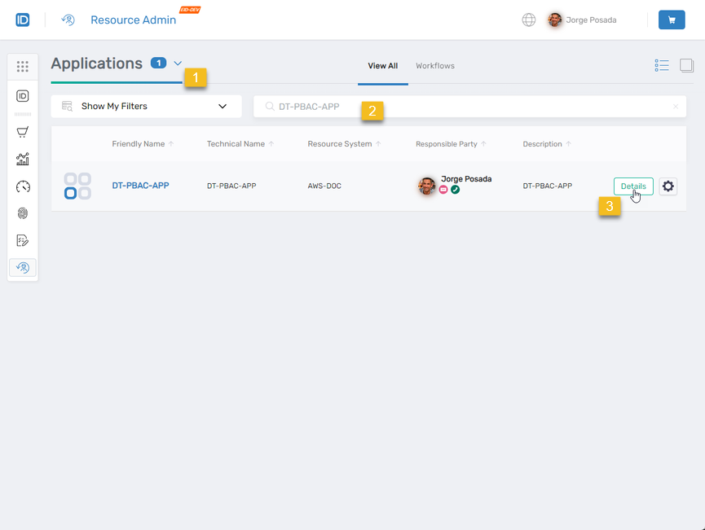Switch to card view layout
This screenshot has height=530, width=705.
click(686, 65)
